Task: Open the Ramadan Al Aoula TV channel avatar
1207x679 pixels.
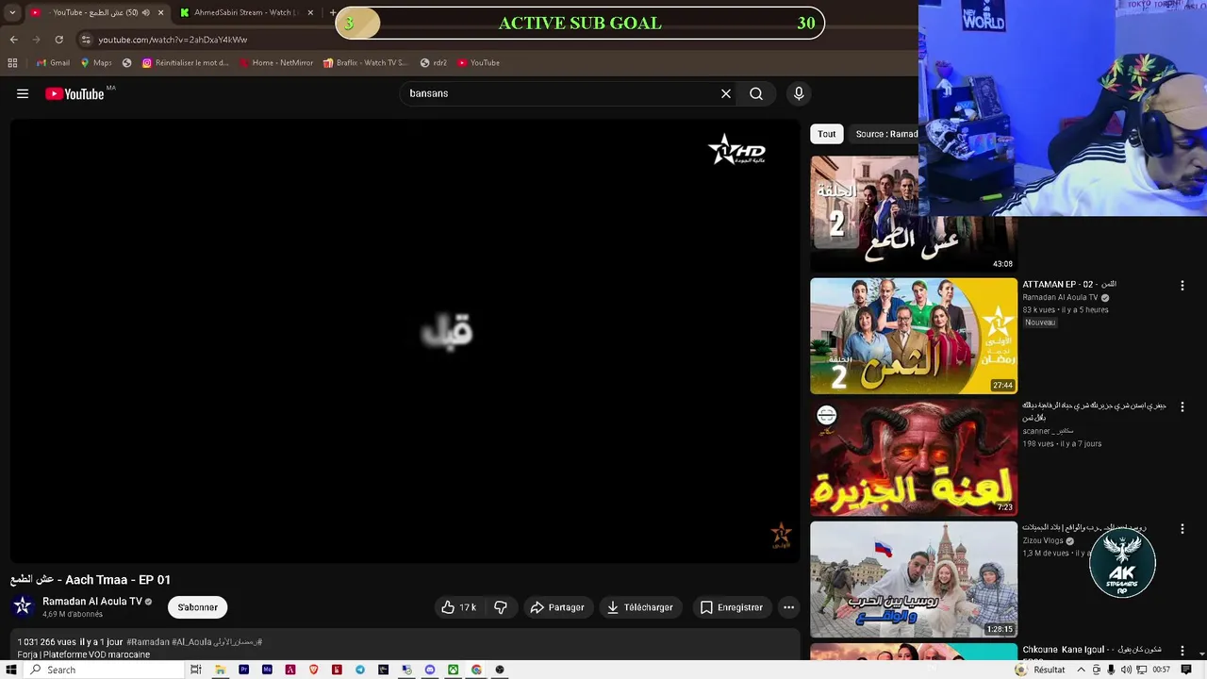Action: pyautogui.click(x=23, y=606)
